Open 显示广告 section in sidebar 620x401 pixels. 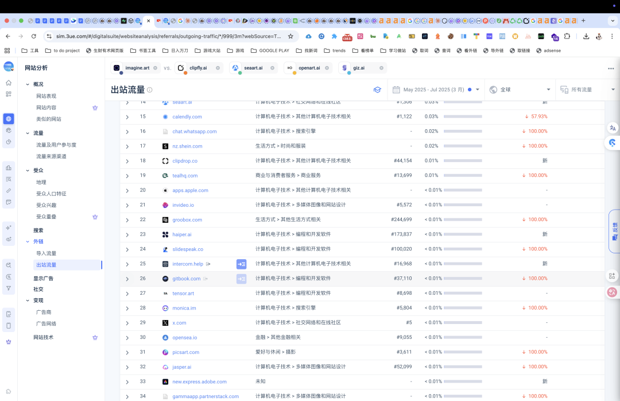pyautogui.click(x=43, y=279)
